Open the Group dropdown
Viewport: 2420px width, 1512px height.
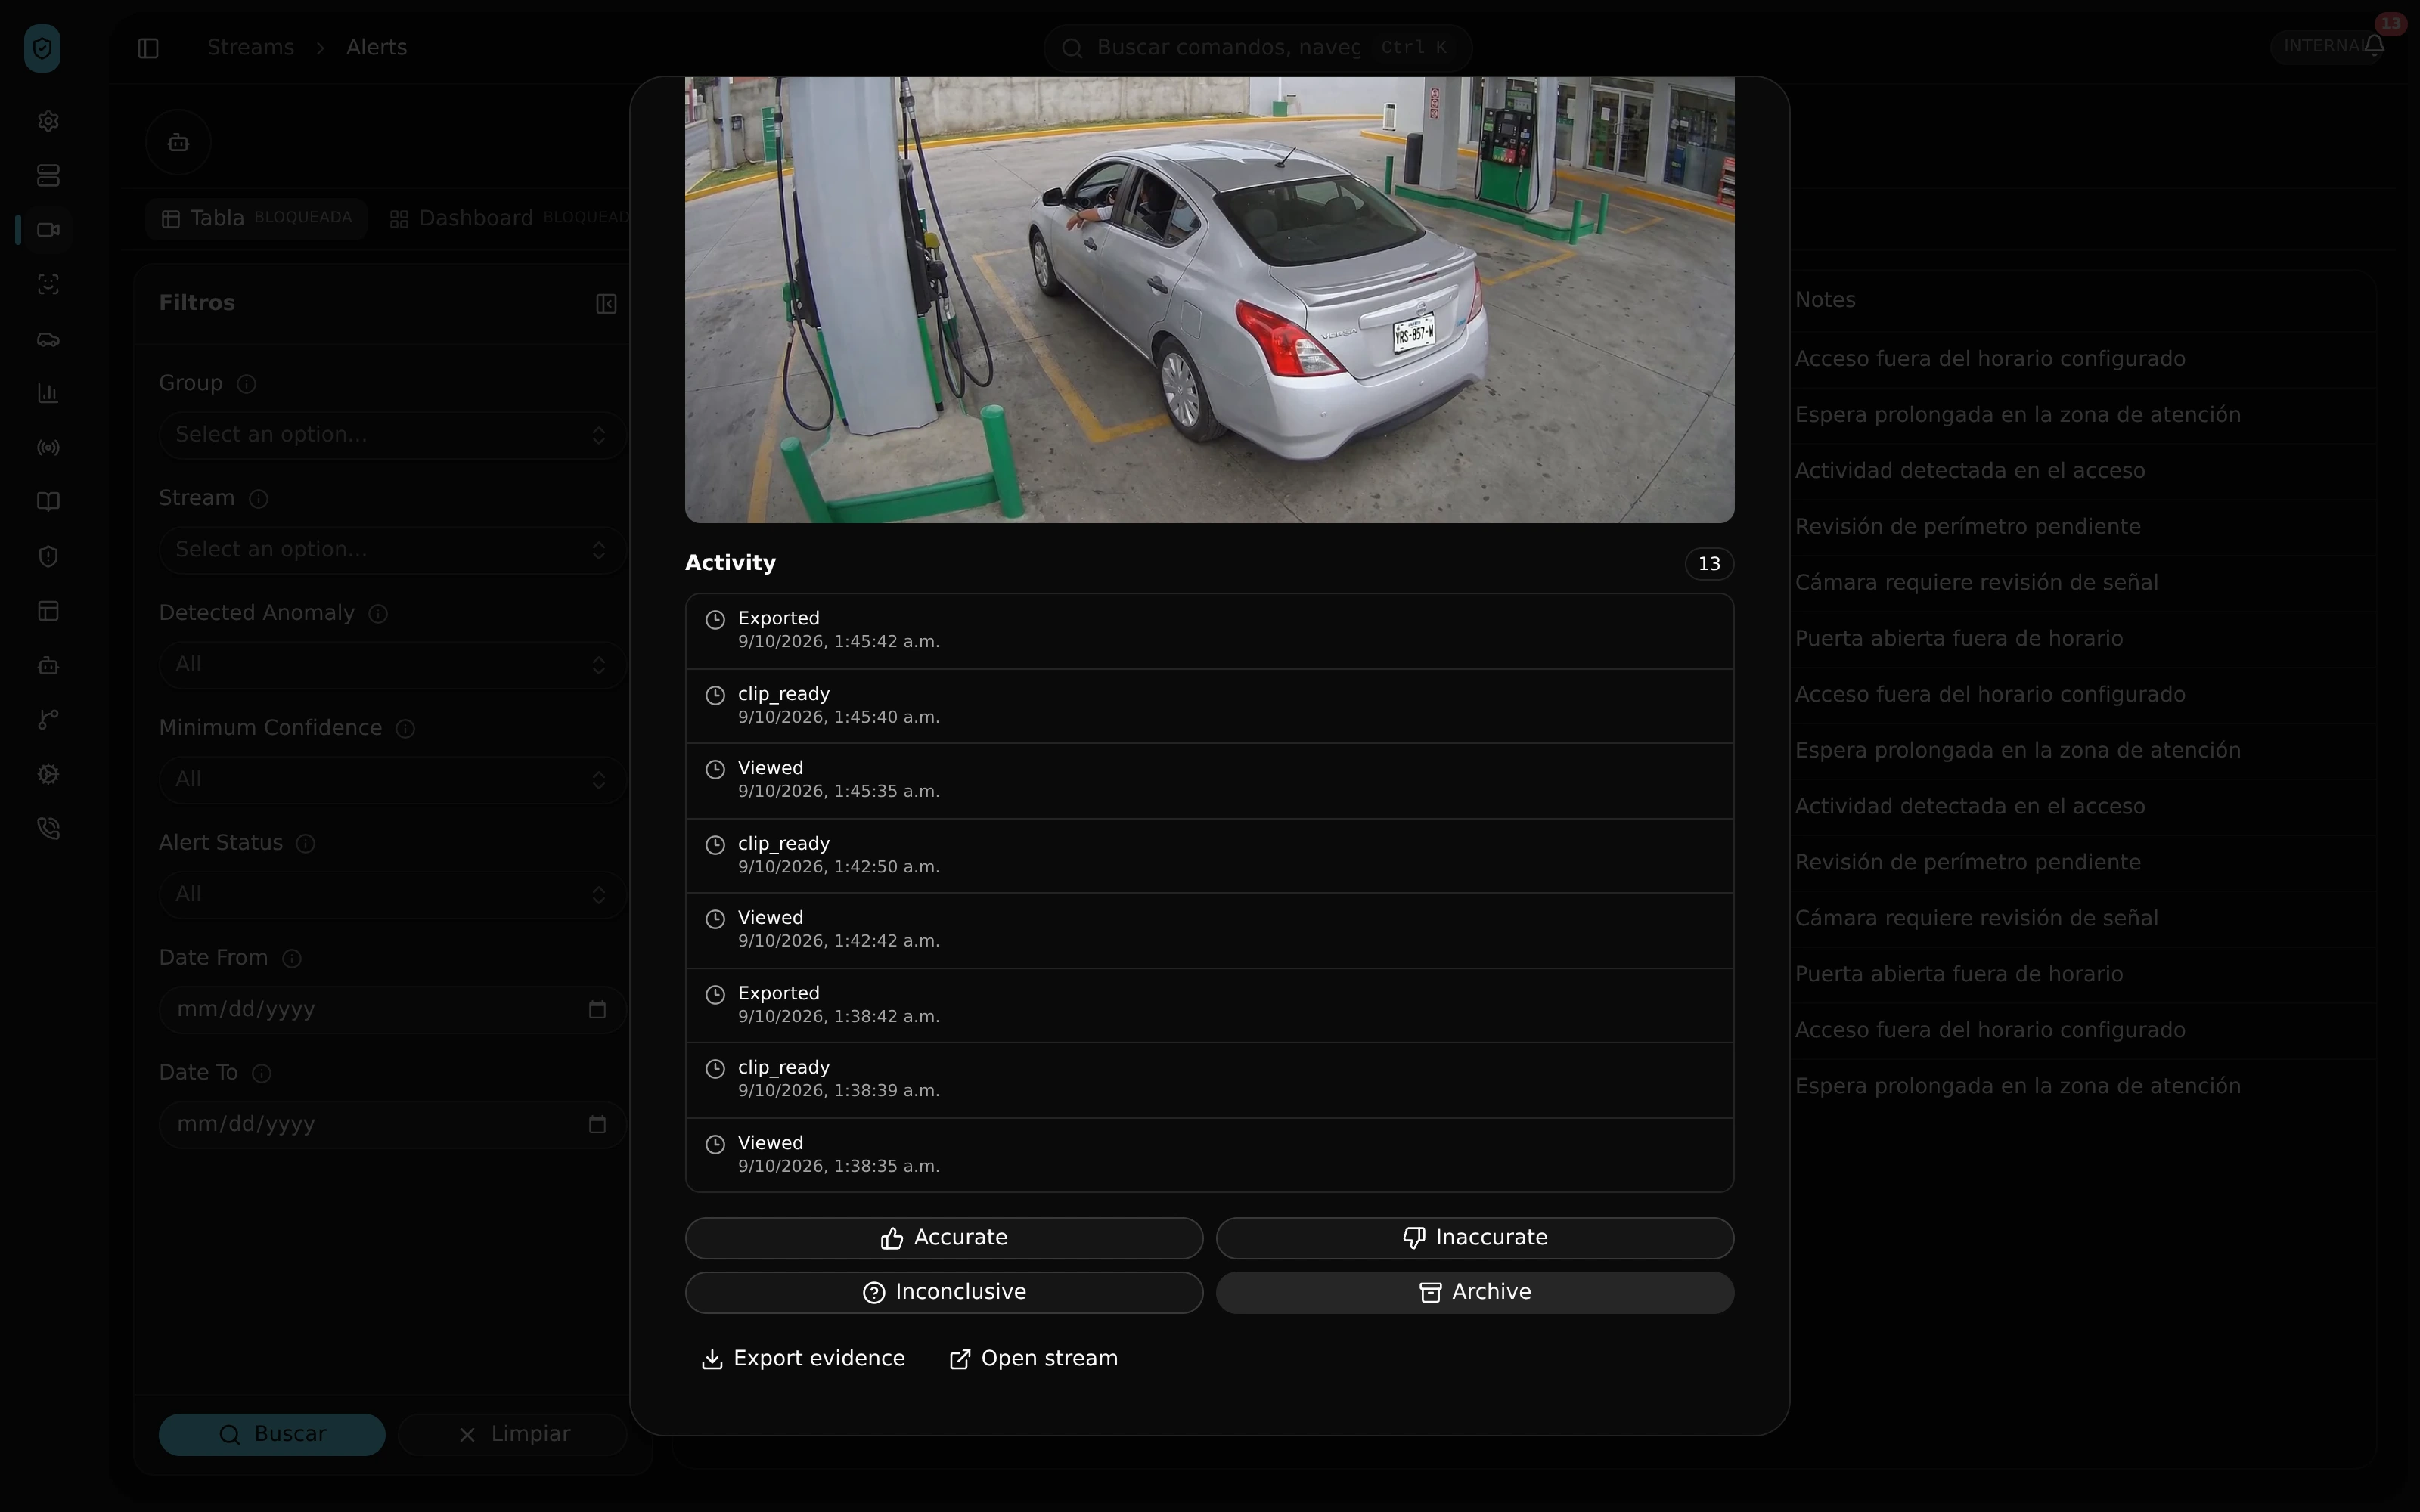(x=393, y=435)
